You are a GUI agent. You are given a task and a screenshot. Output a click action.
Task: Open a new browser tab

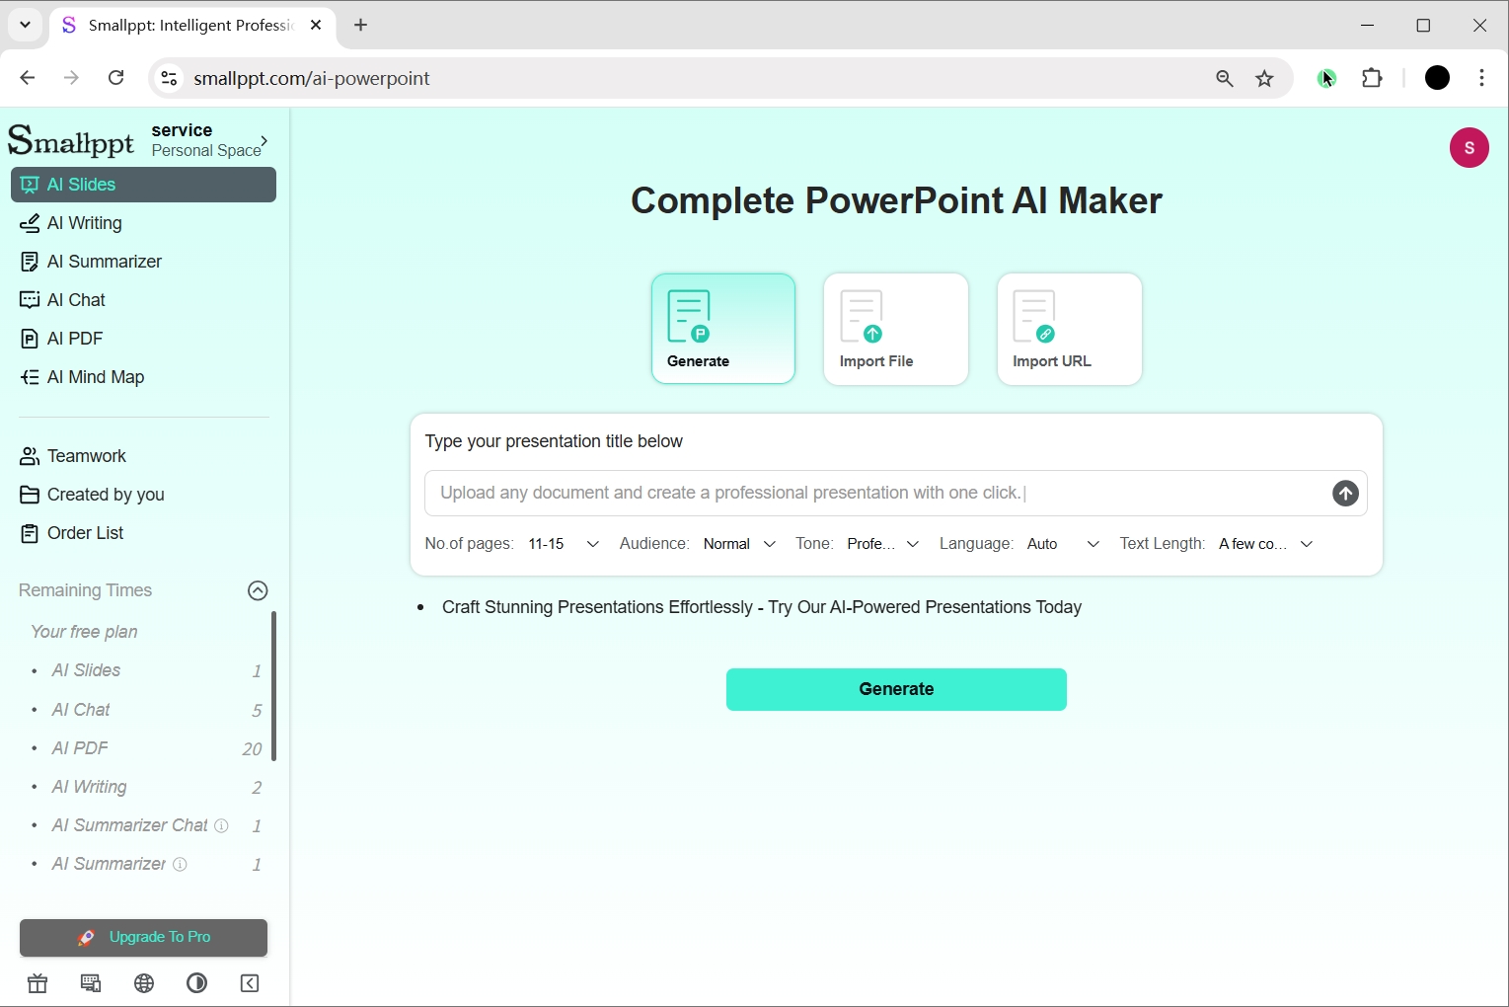(360, 25)
